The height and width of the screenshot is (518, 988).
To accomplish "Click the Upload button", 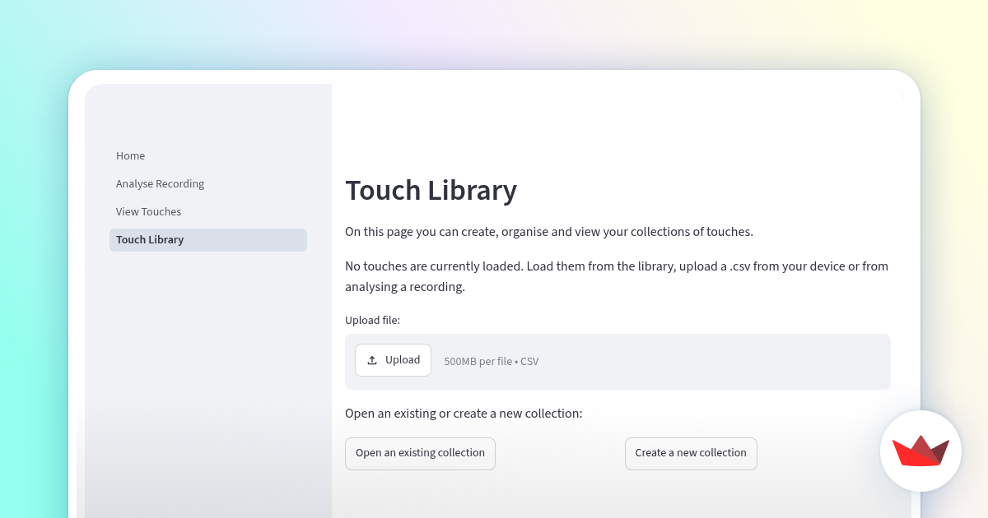I will pyautogui.click(x=393, y=360).
